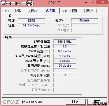
Task: Click the 確定 button
Action: [x=97, y=102]
